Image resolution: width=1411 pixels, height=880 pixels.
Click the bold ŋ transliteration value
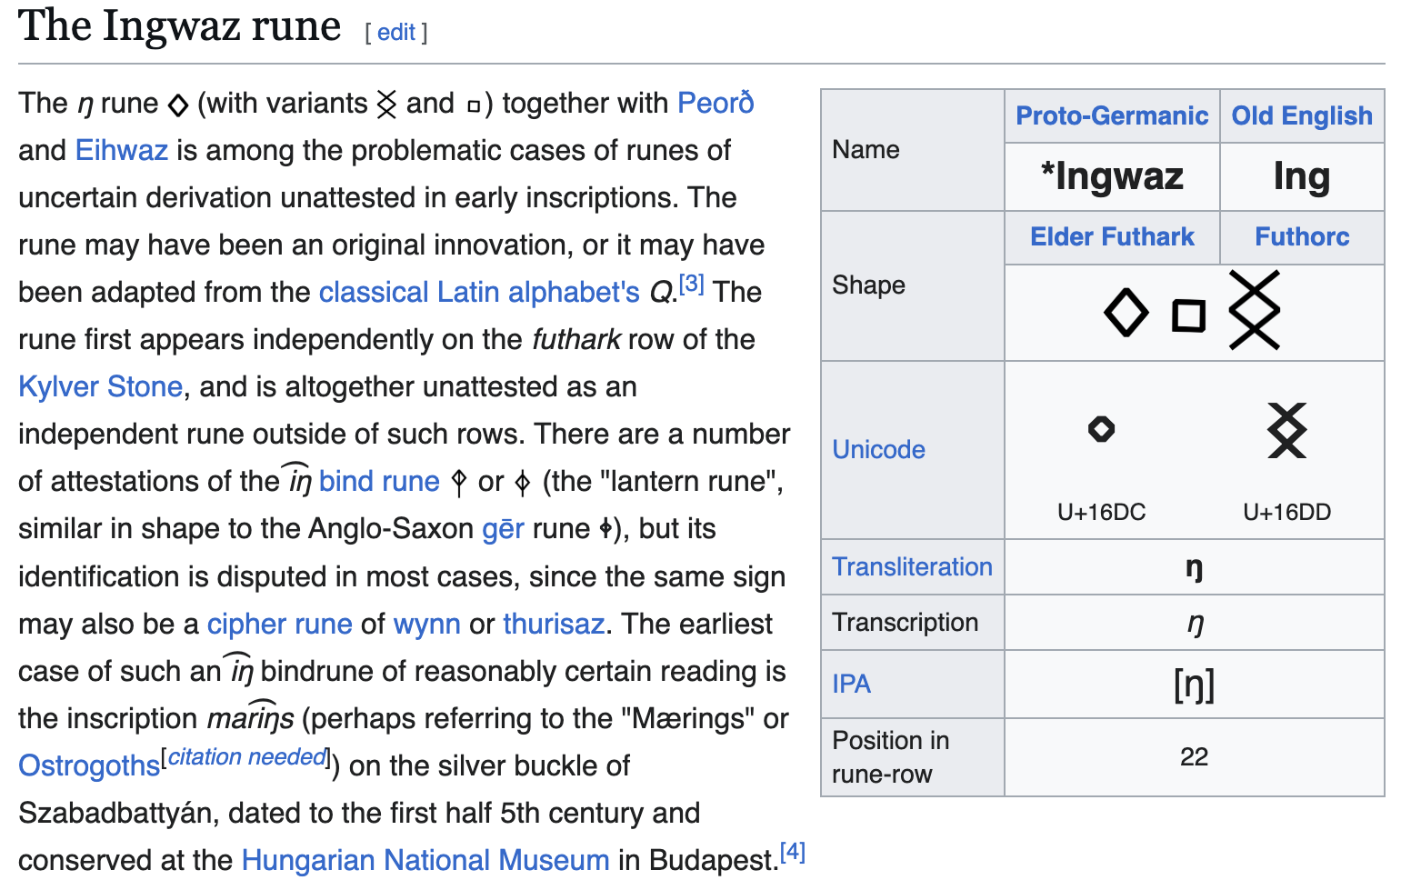1194,569
